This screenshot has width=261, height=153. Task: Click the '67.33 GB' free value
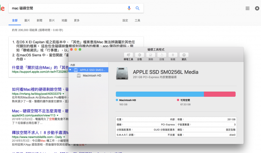tap(186, 104)
